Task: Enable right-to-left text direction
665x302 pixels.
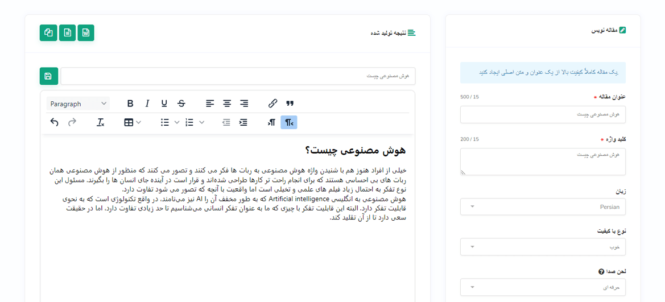Action: pos(289,122)
